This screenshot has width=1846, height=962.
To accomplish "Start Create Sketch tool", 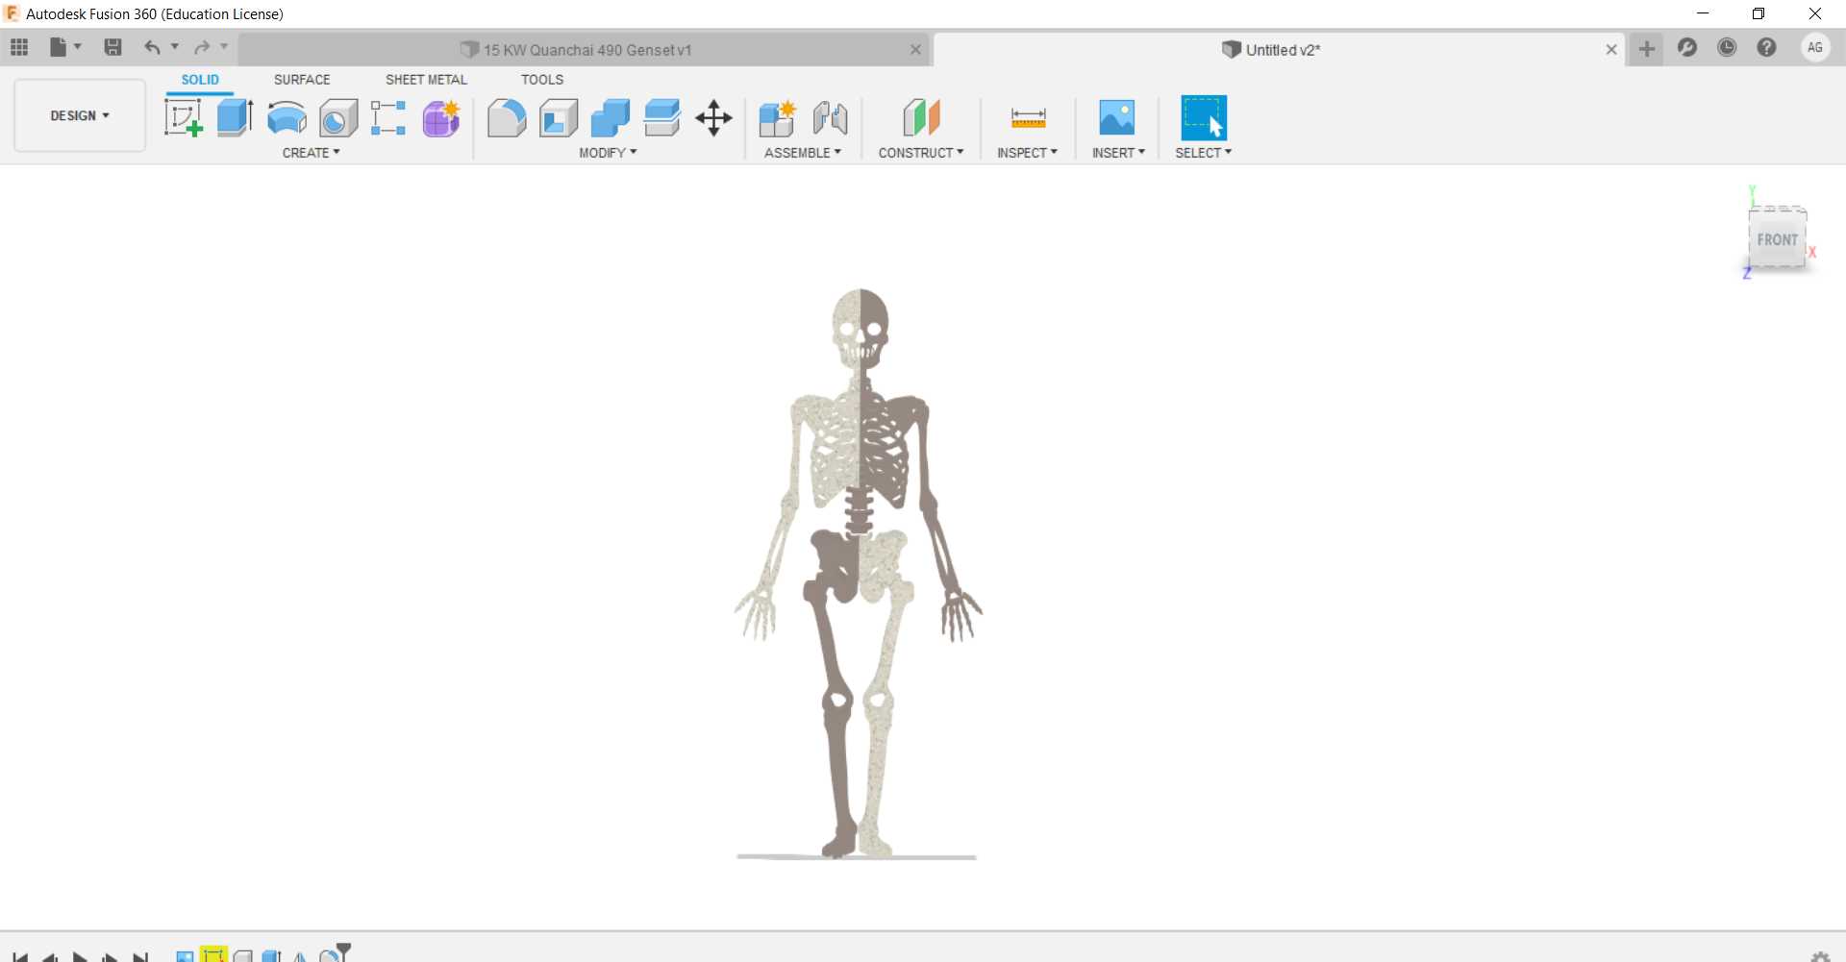I will tap(183, 118).
